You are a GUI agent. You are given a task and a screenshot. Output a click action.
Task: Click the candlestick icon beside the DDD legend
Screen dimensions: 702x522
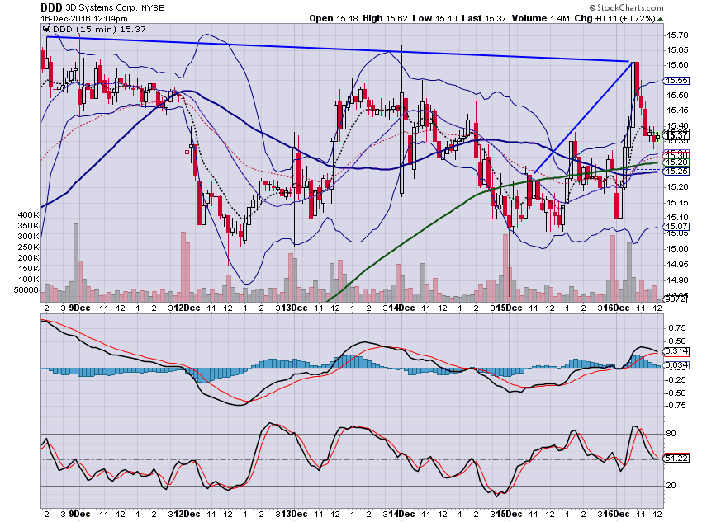(46, 30)
